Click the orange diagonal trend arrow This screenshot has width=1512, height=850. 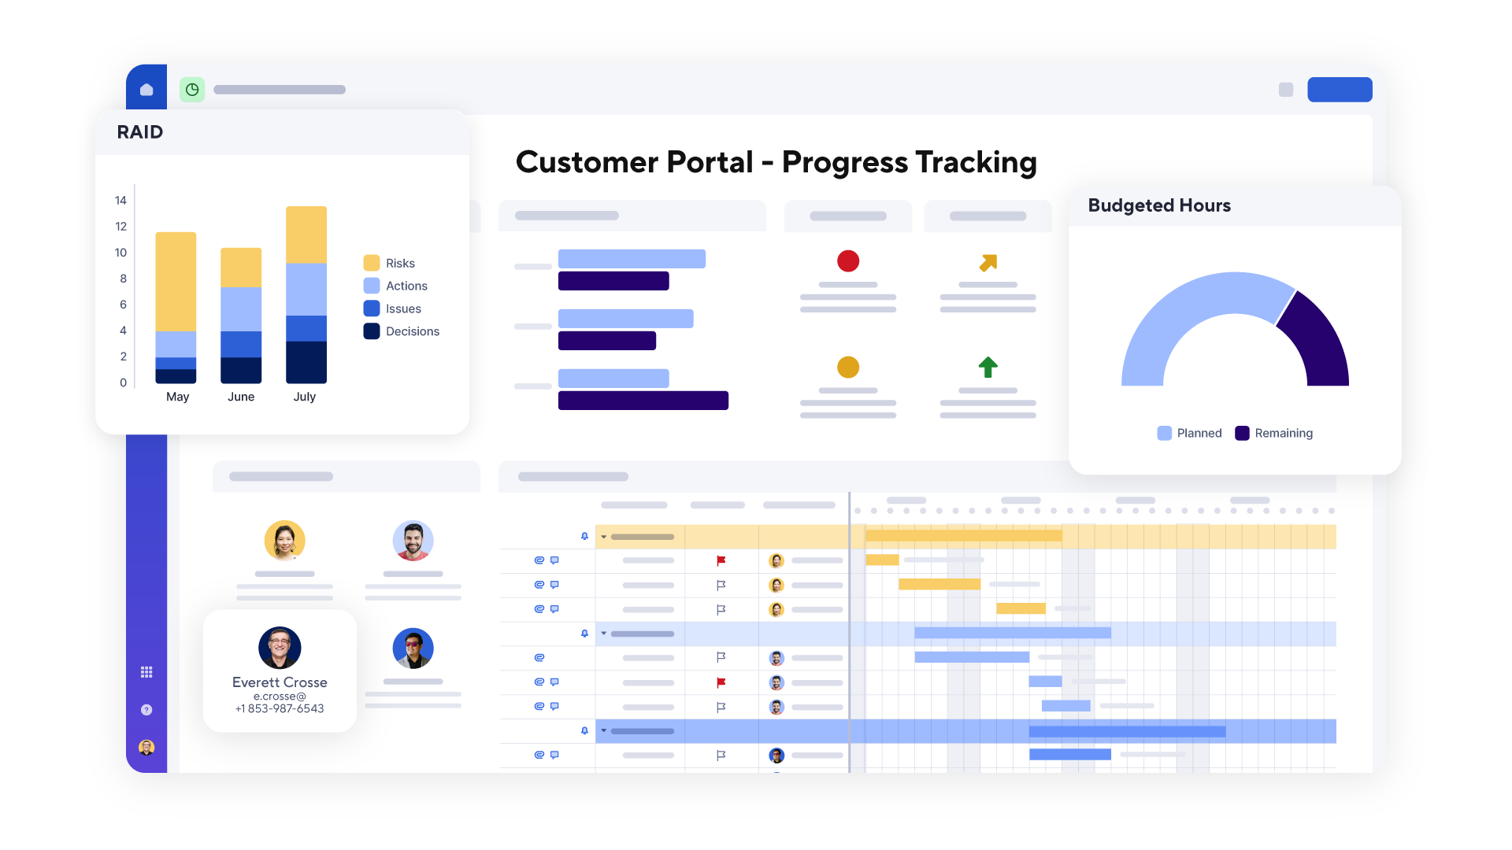click(988, 262)
